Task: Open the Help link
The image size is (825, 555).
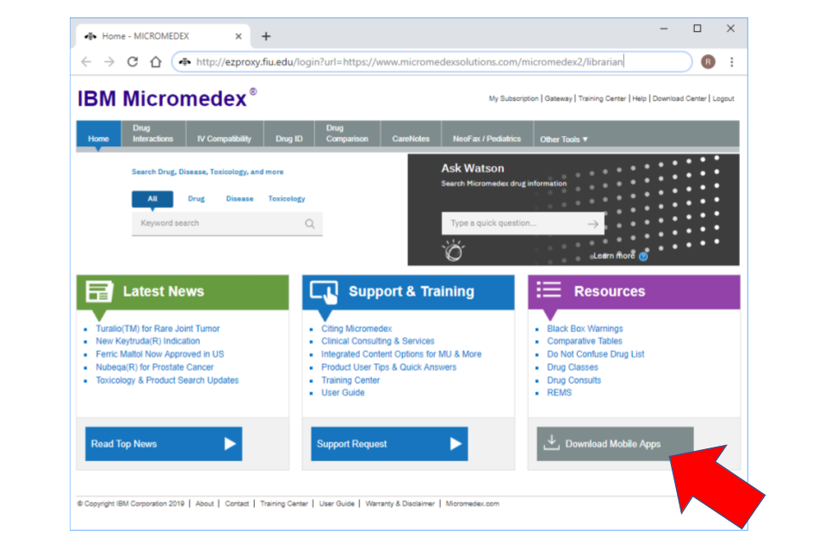Action: [639, 99]
